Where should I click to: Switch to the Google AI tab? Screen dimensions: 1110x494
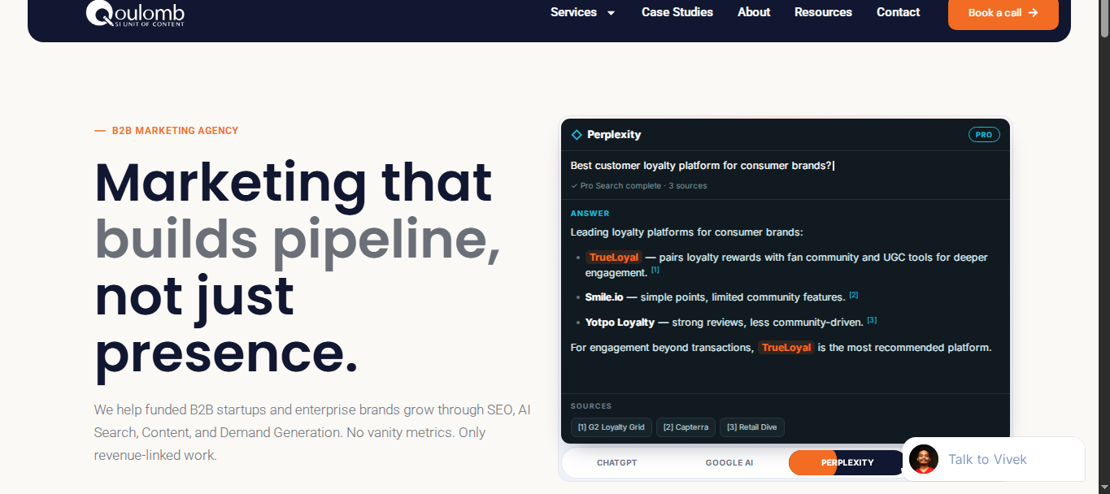[729, 462]
